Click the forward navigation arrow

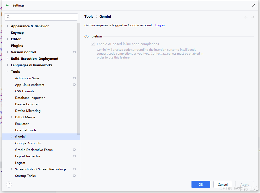coord(252,17)
